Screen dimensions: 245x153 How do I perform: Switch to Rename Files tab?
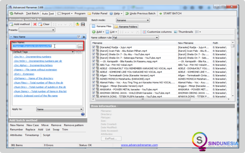pos(102,26)
